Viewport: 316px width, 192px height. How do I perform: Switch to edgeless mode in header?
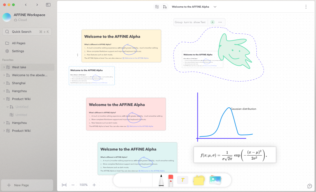tap(165, 7)
